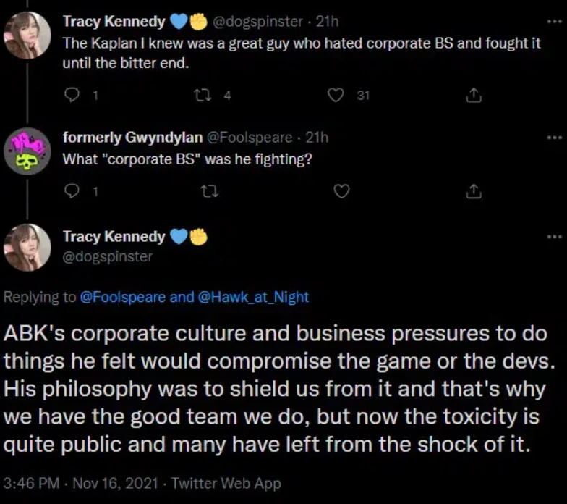Open more options on first tweet
Screen dimensions: 567x504
click(x=554, y=20)
